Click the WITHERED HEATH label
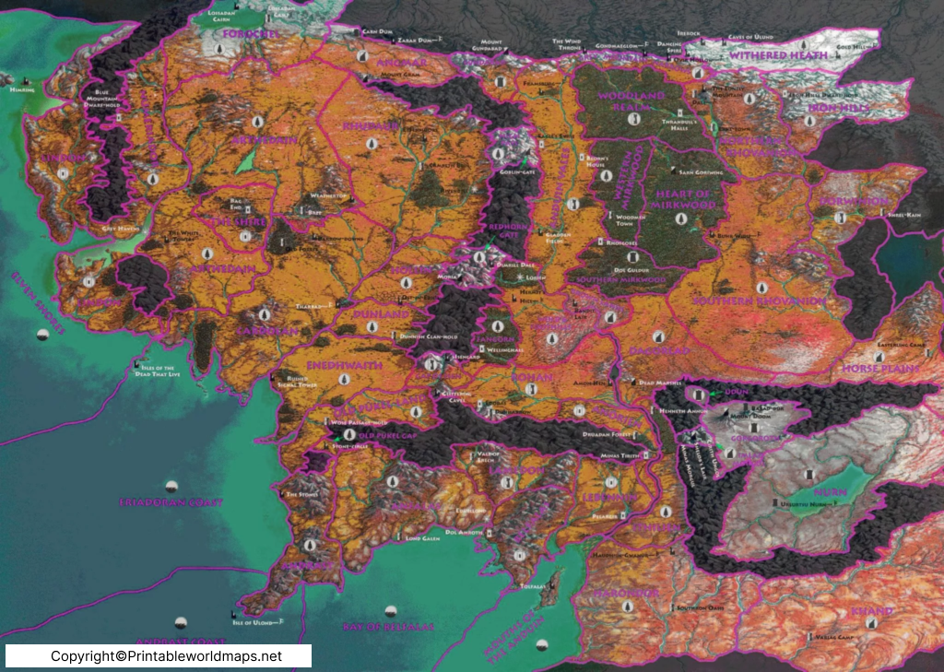The image size is (944, 672). [x=778, y=55]
